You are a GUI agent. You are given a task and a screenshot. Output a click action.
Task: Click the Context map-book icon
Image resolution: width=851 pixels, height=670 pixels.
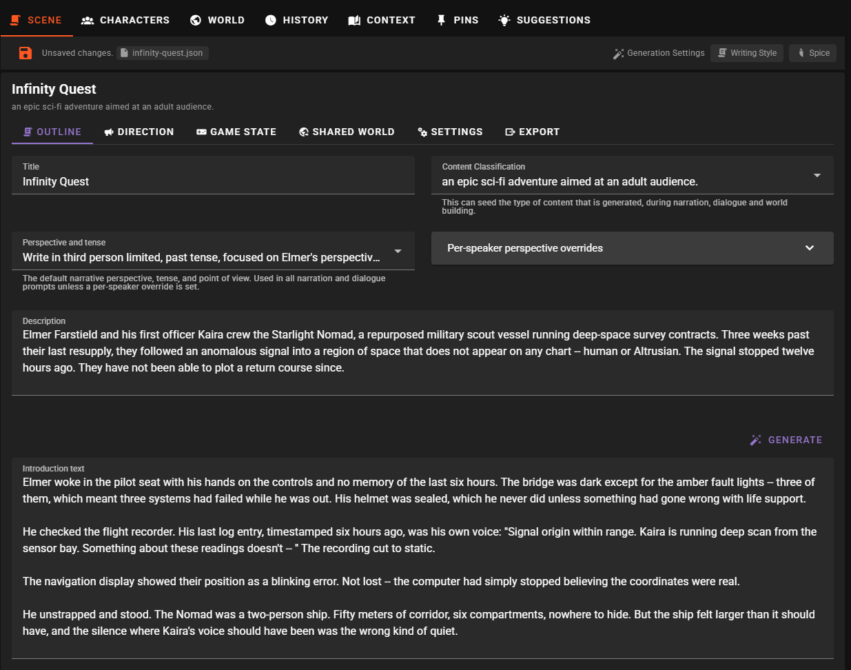click(x=354, y=20)
